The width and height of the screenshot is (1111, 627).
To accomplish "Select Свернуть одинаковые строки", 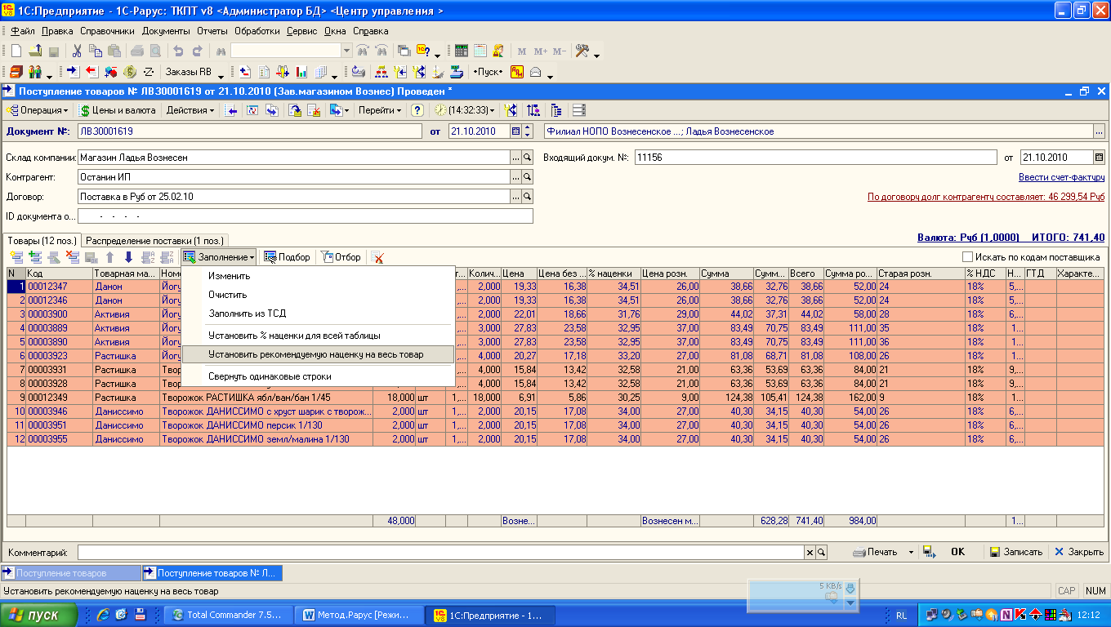I will (x=270, y=376).
